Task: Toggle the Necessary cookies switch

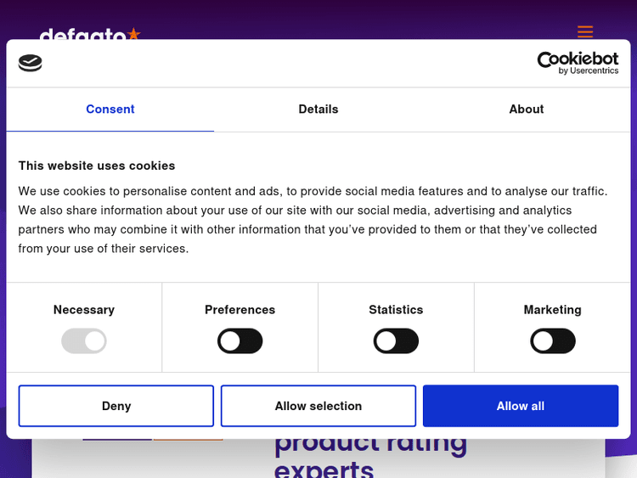Action: point(84,341)
